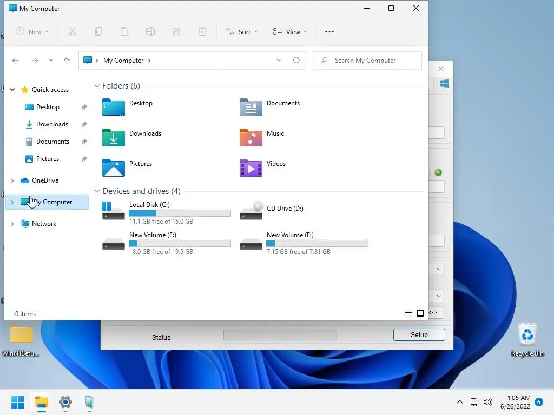Click the C: drive usage bar

180,213
